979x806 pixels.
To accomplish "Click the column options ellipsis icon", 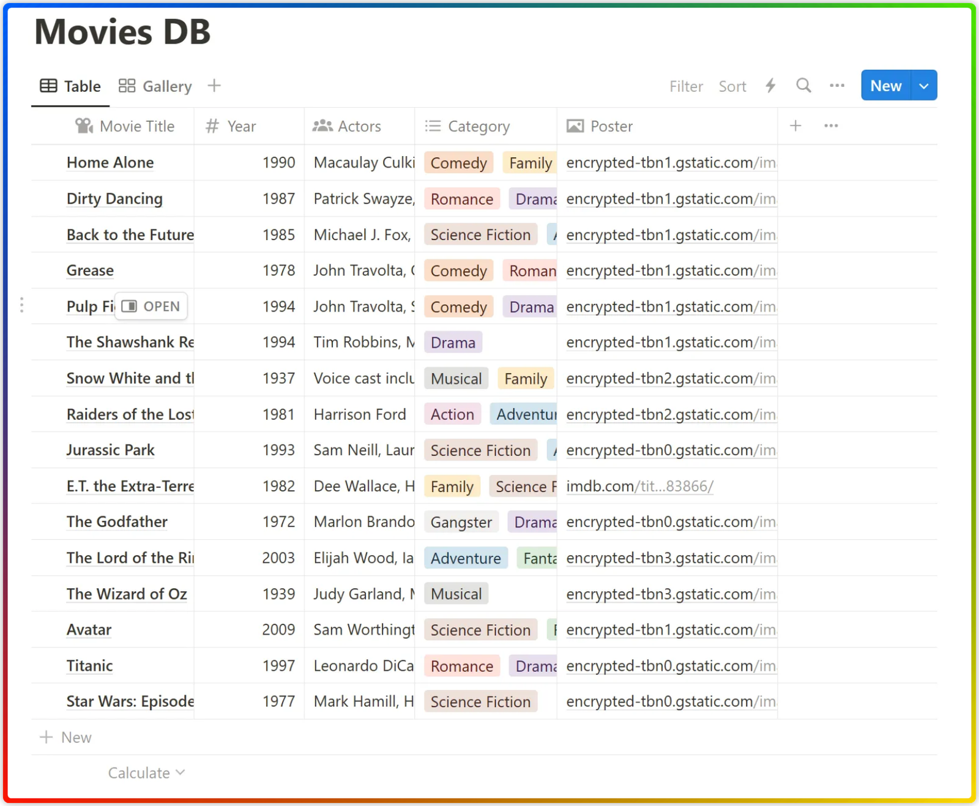I will [x=830, y=125].
